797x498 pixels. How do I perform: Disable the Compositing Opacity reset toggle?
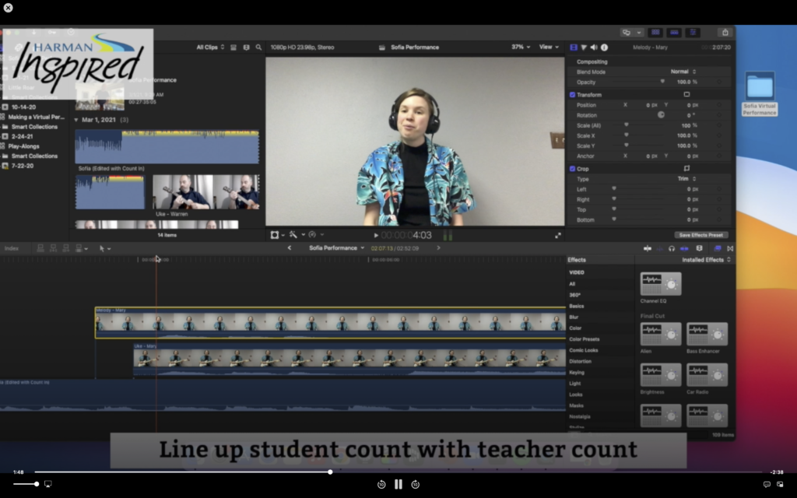pyautogui.click(x=719, y=82)
